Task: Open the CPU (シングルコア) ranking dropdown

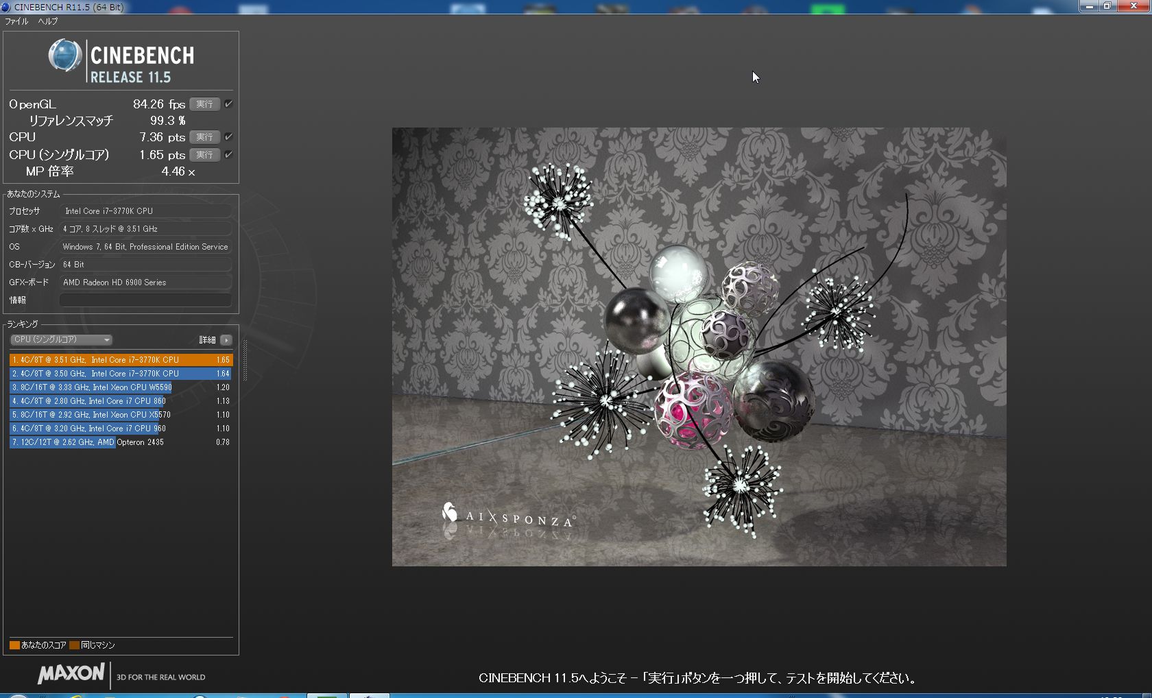Action: point(61,340)
